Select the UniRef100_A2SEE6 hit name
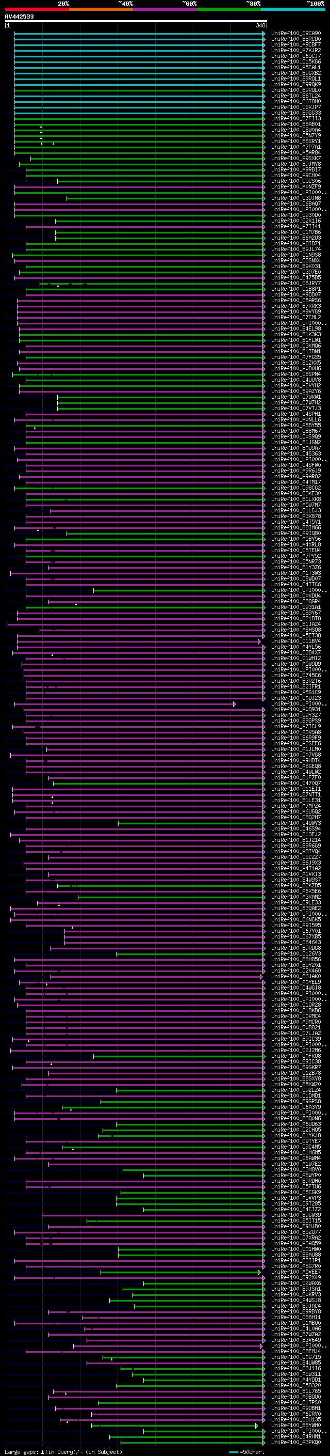This screenshot has height=1456, width=330. [x=296, y=744]
